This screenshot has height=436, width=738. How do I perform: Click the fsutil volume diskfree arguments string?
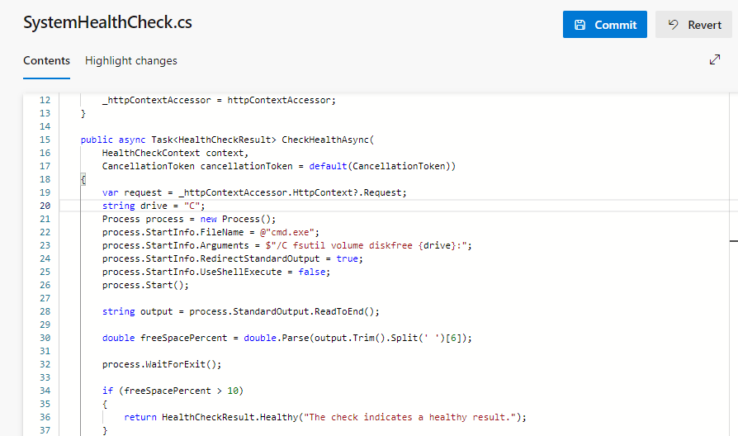point(367,245)
